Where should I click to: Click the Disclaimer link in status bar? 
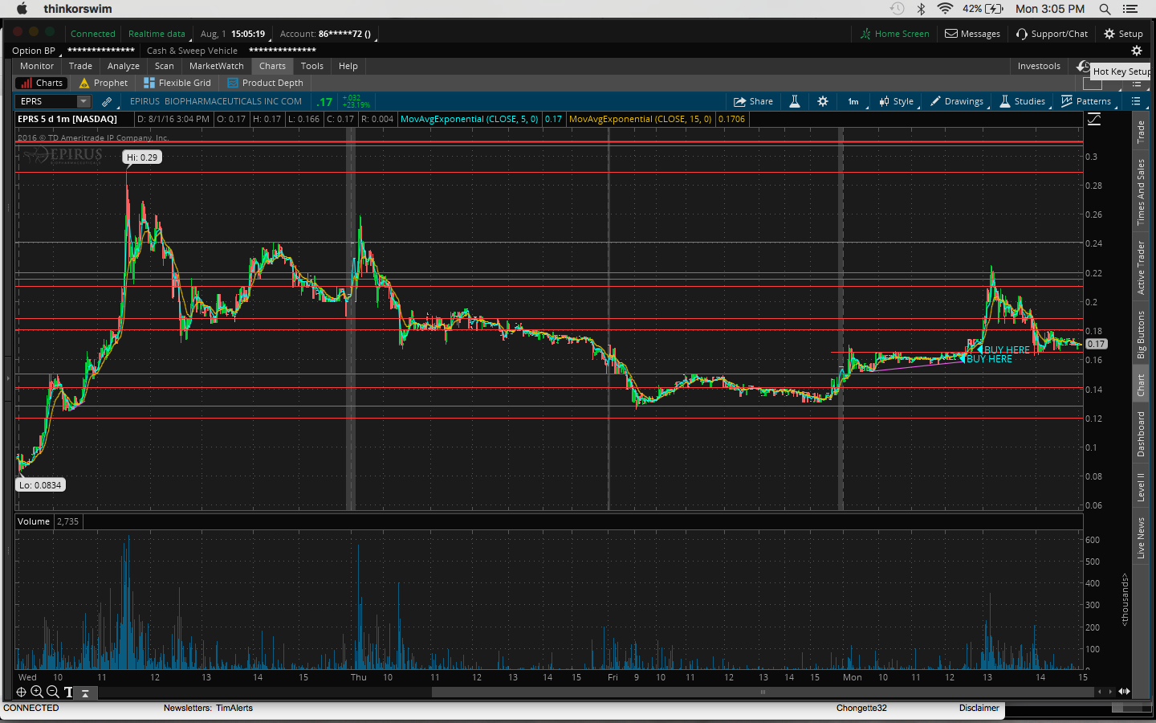click(979, 708)
